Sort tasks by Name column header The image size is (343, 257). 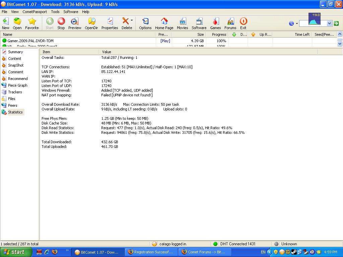click(78, 34)
